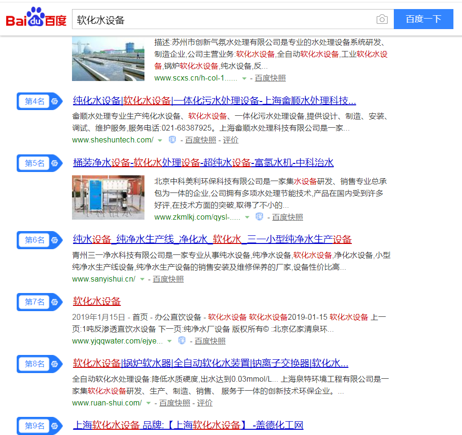The image size is (462, 435).
Task: Expand the dropdown arrow after www.yjqqwater.com URL
Action: tap(169, 341)
